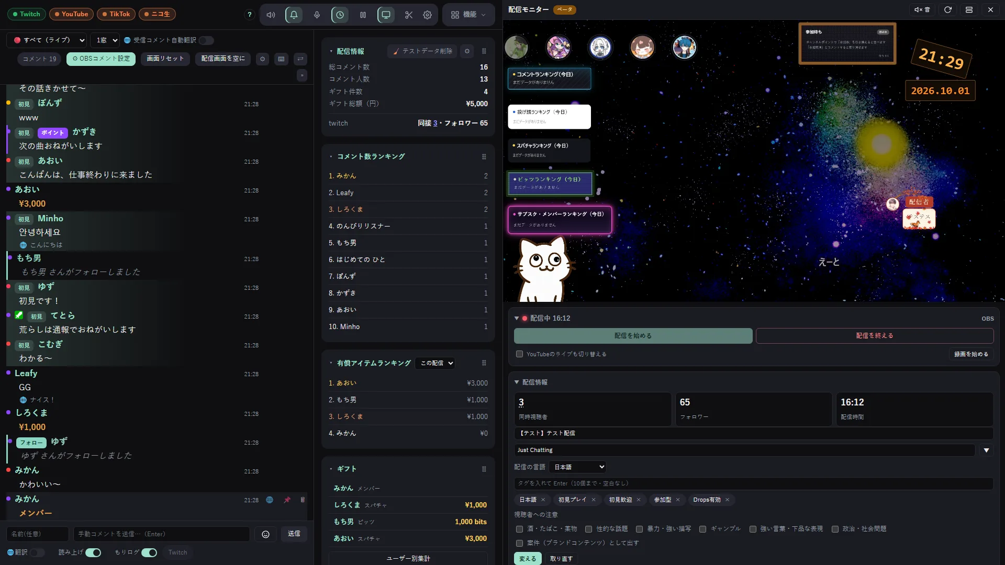
Task: Pin the last みかん comment with pin icon
Action: (287, 500)
